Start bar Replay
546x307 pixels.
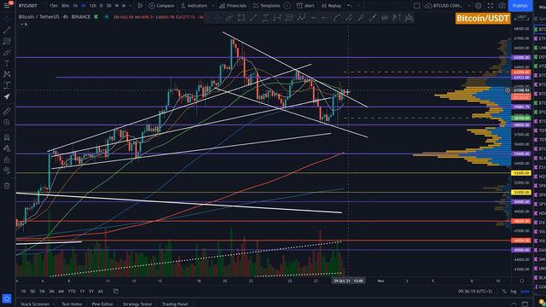click(331, 6)
